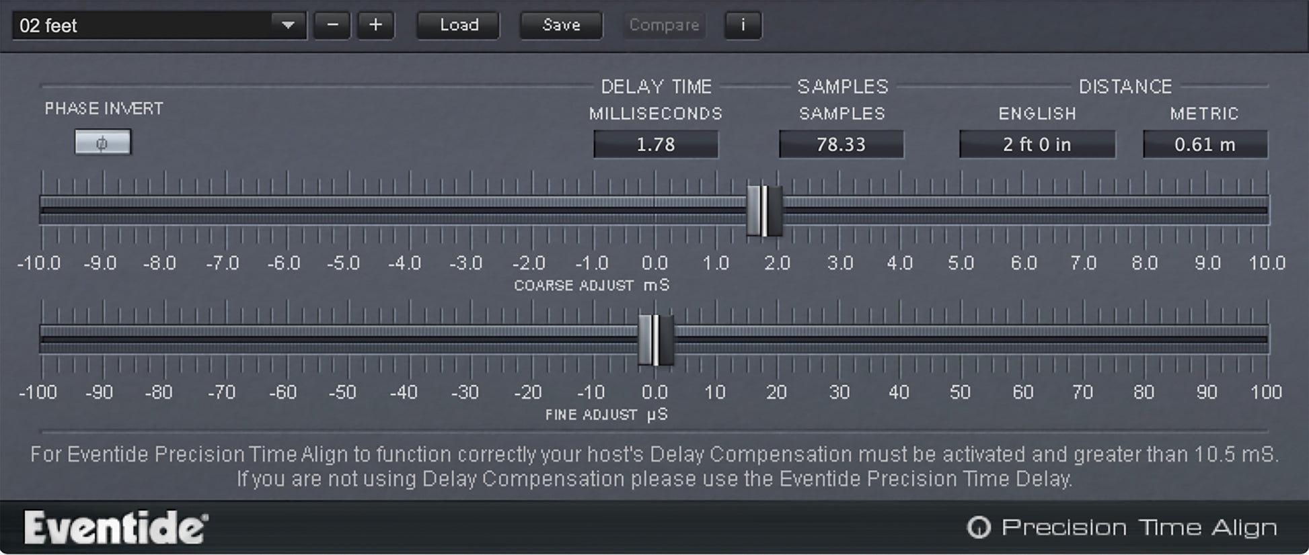Viewport: 1309px width, 555px height.
Task: Click the Precision Time Align power icon
Action: click(979, 527)
